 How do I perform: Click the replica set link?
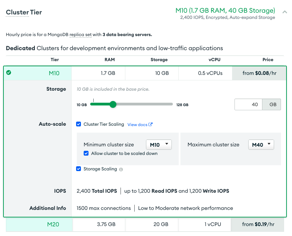point(81,34)
